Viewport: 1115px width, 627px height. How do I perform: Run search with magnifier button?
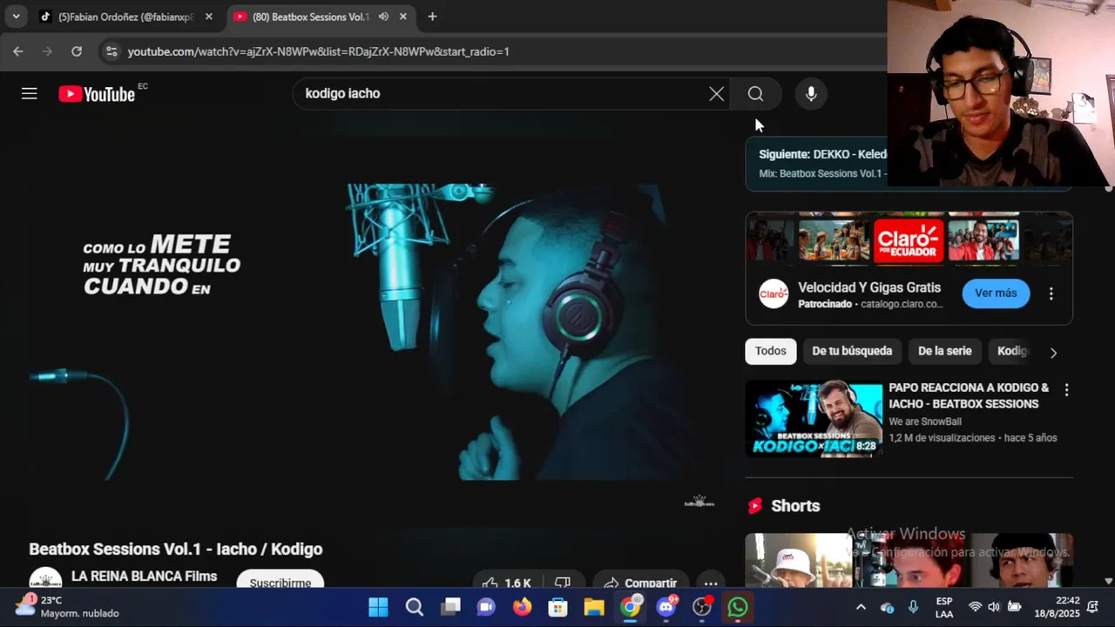[x=755, y=94]
